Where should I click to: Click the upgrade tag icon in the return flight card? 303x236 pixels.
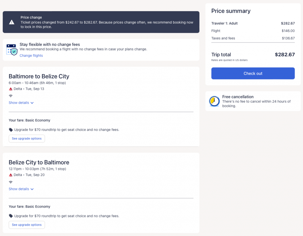point(11,216)
